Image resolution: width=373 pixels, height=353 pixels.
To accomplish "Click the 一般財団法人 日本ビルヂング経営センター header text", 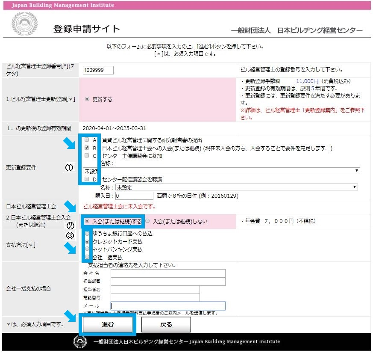I will pos(297,30).
